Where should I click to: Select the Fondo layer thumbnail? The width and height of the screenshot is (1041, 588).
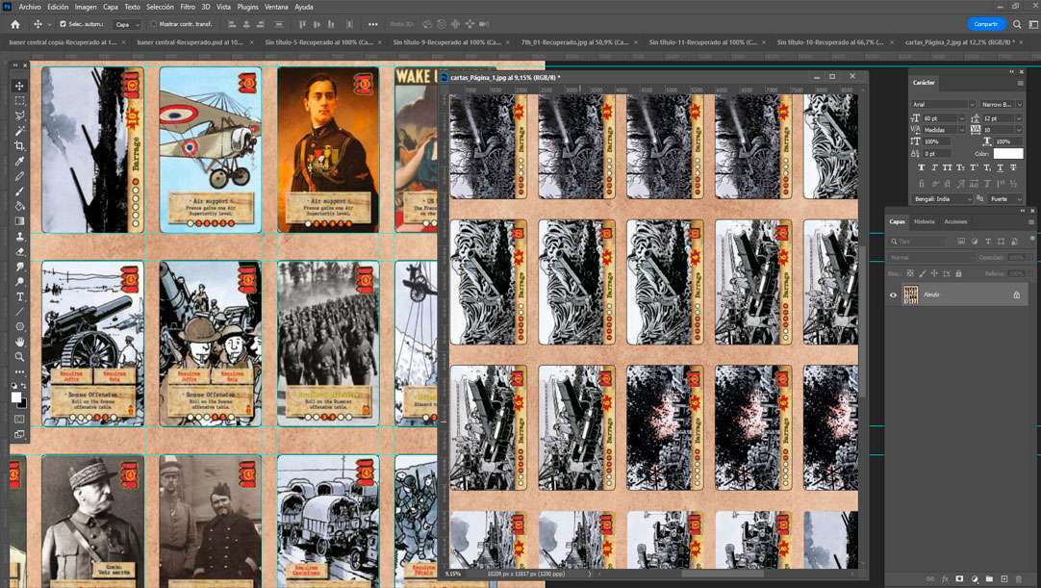[911, 295]
